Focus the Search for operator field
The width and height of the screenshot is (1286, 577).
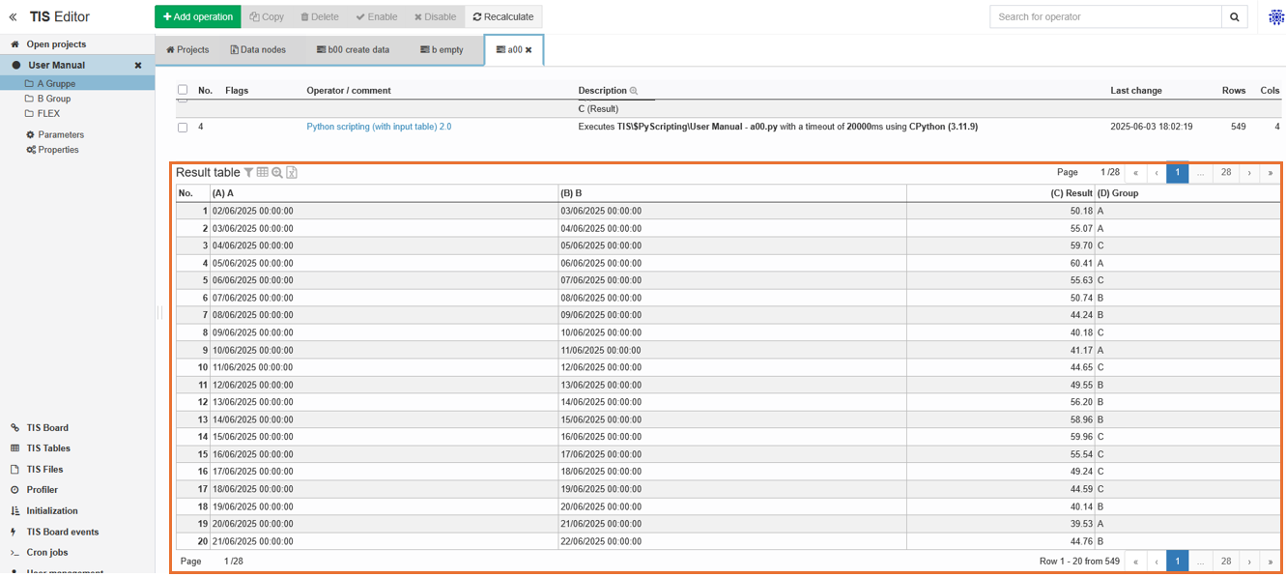[1105, 16]
